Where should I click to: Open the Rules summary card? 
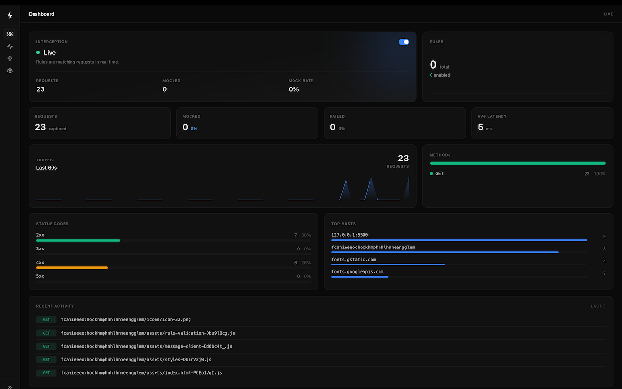tap(518, 67)
